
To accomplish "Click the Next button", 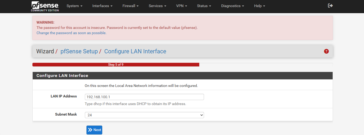I will (94, 130).
